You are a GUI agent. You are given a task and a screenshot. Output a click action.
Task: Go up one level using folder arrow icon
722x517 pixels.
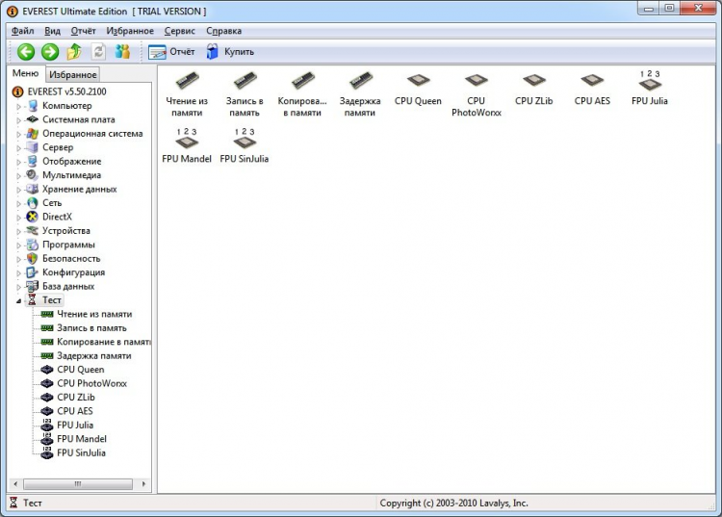pos(74,52)
